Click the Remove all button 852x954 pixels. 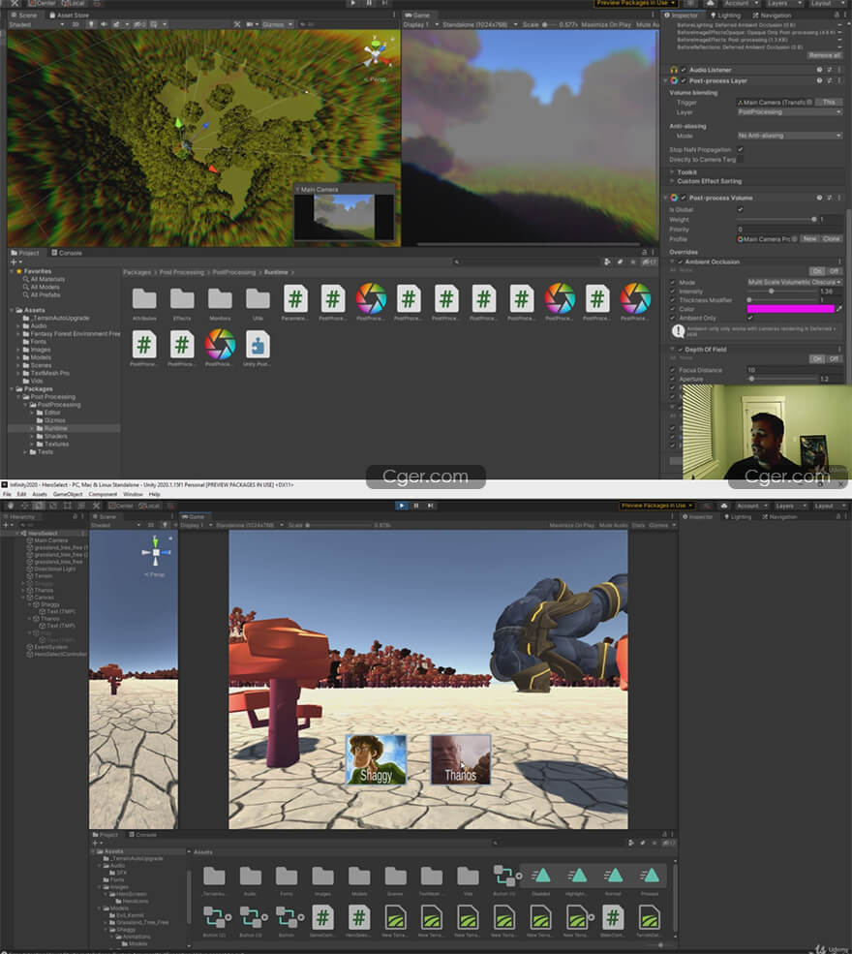824,55
